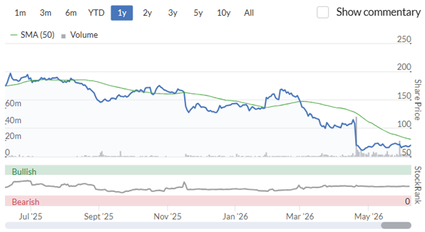Click the Show commentary label

(378, 12)
